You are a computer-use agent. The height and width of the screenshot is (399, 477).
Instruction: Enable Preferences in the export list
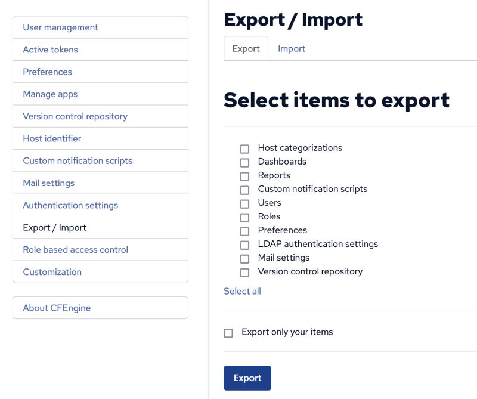(x=244, y=230)
